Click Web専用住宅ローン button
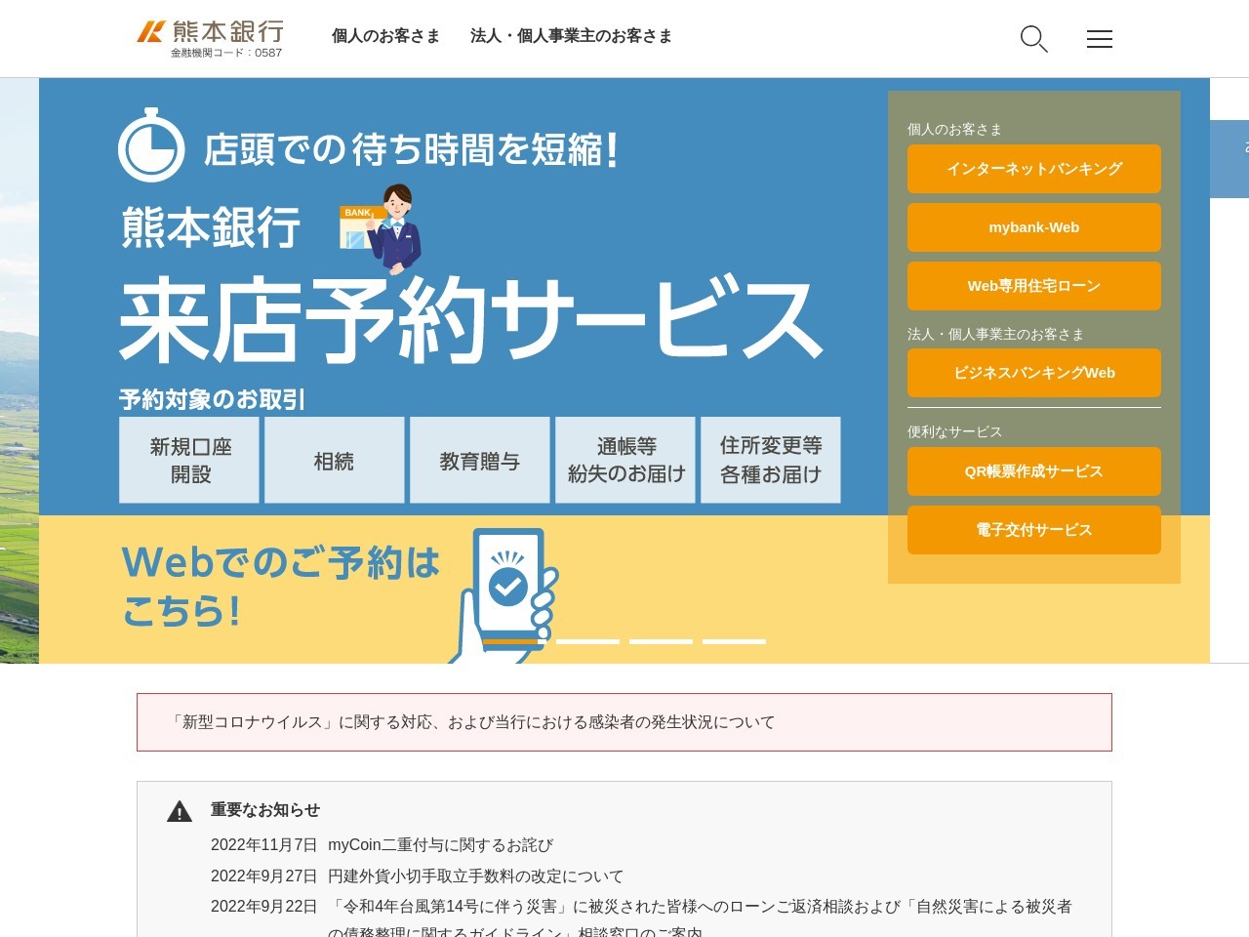The height and width of the screenshot is (937, 1249). click(x=1034, y=286)
